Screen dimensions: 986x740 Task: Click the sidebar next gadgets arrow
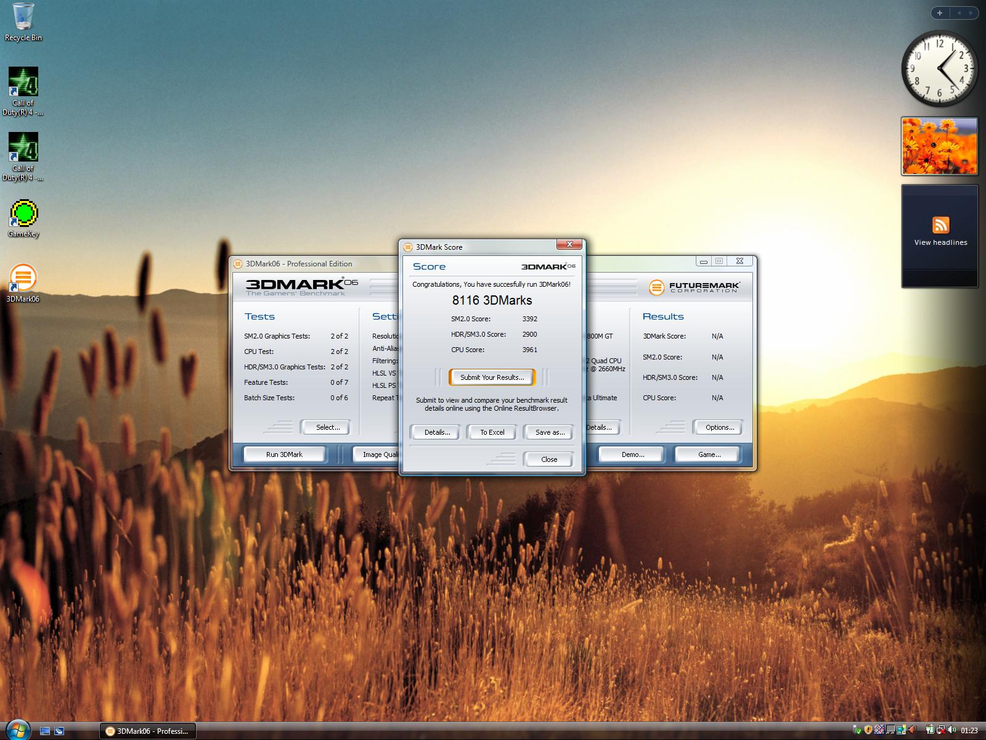pyautogui.click(x=971, y=12)
